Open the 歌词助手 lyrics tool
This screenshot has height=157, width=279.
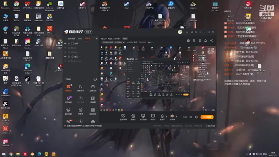pos(93,111)
